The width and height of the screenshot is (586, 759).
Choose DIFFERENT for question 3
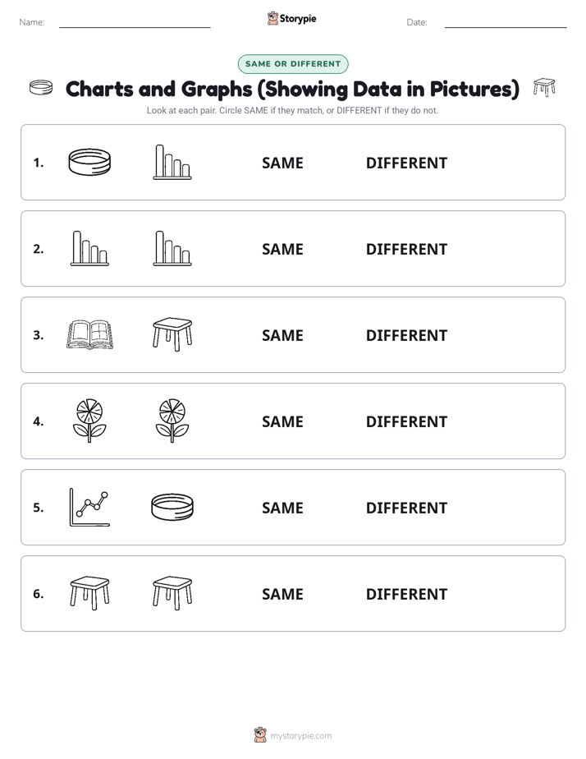click(x=406, y=335)
